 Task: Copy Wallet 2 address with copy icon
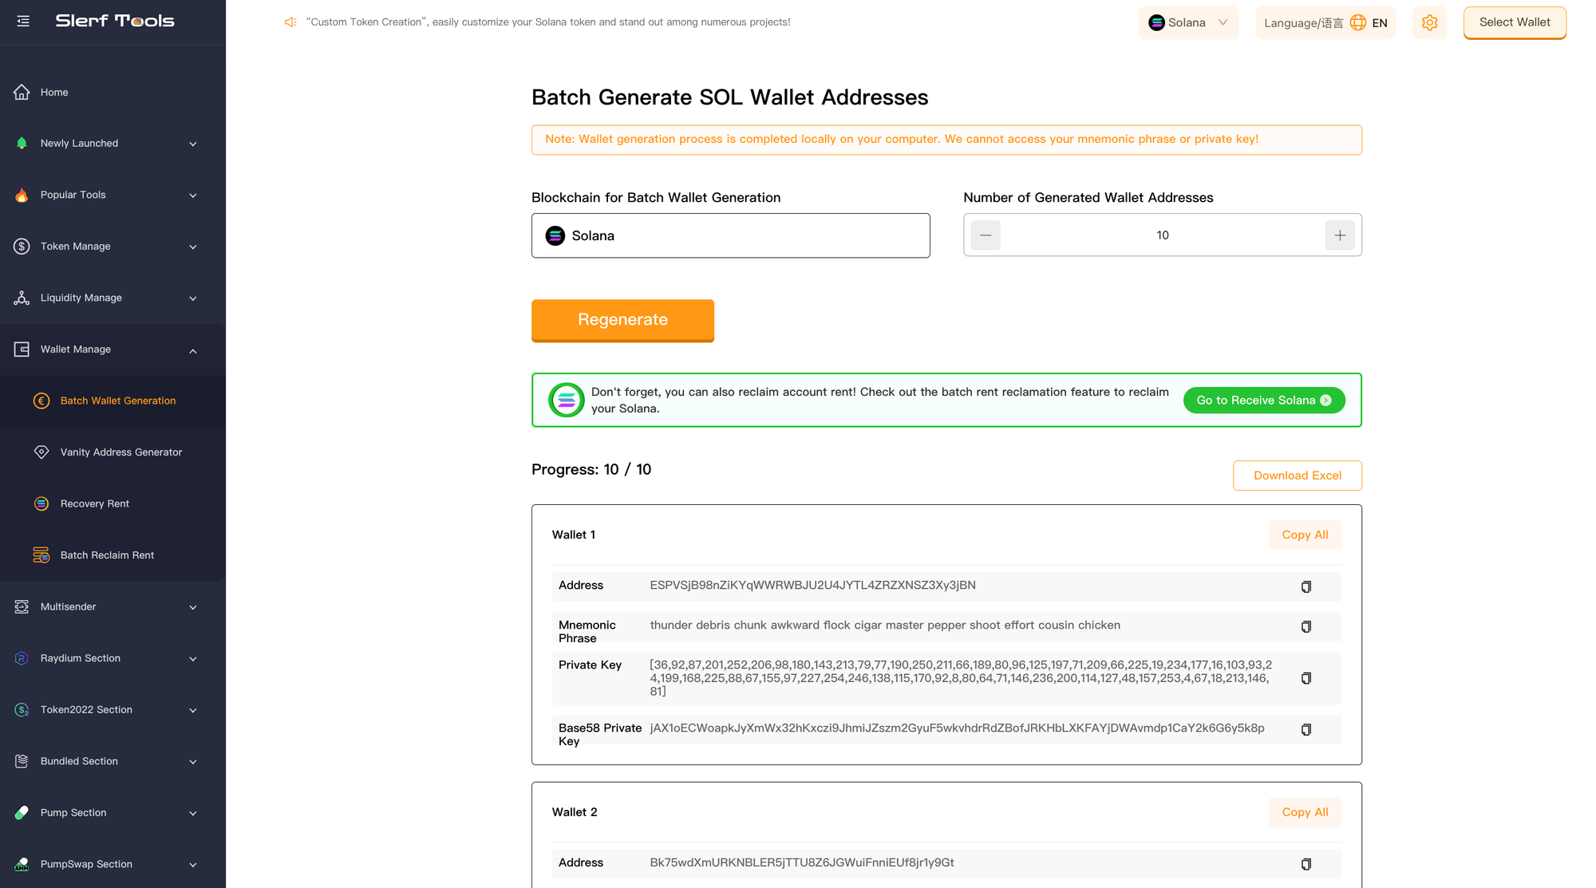pos(1306,864)
